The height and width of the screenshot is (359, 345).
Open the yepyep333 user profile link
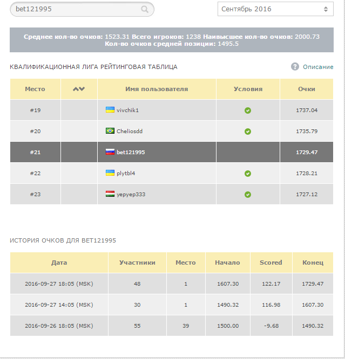(x=131, y=194)
